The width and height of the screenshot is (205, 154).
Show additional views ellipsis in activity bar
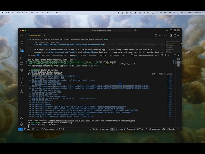[21, 98]
